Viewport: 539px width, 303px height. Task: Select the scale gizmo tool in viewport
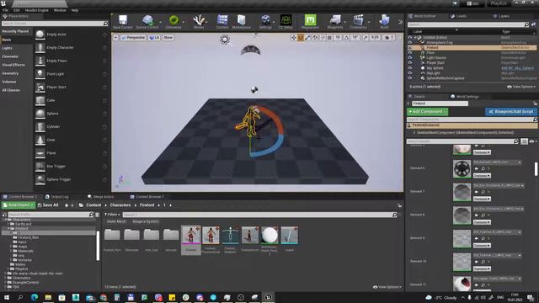point(307,37)
